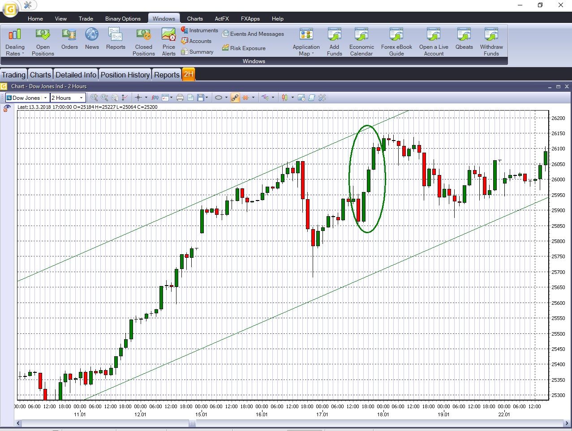This screenshot has height=431, width=572.
Task: Toggle the eye icon beside the chart
Action: coord(7,108)
